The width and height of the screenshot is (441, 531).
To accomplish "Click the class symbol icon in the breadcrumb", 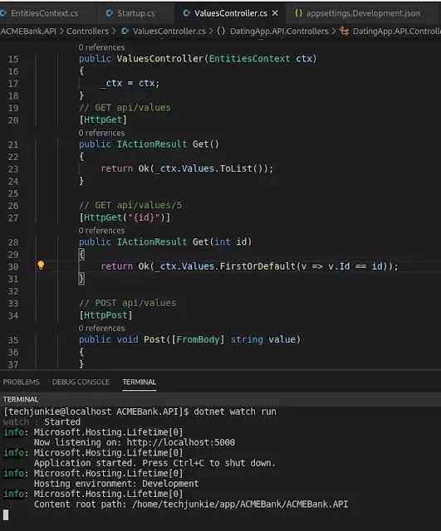I will [344, 32].
